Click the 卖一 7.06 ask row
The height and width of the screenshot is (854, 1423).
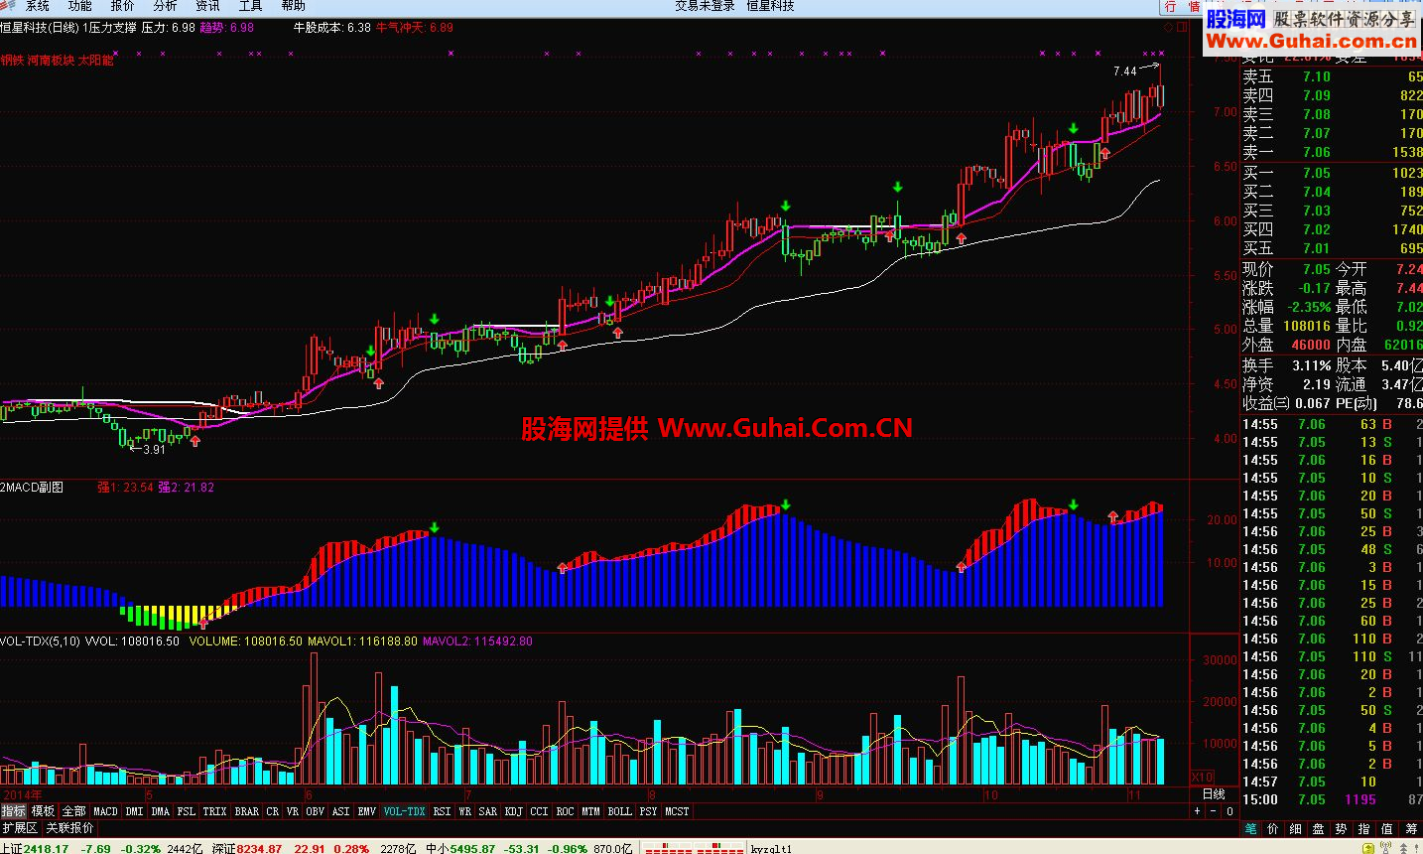point(1332,152)
